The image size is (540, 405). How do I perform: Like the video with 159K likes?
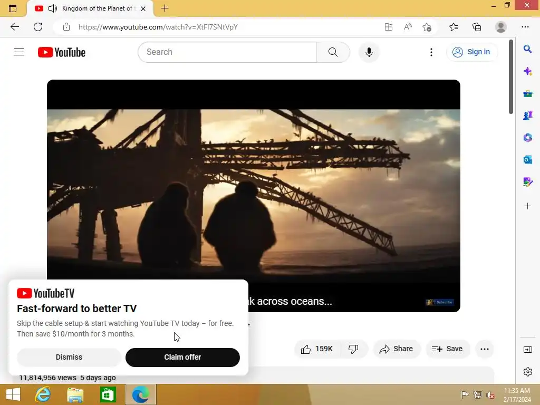(x=317, y=349)
